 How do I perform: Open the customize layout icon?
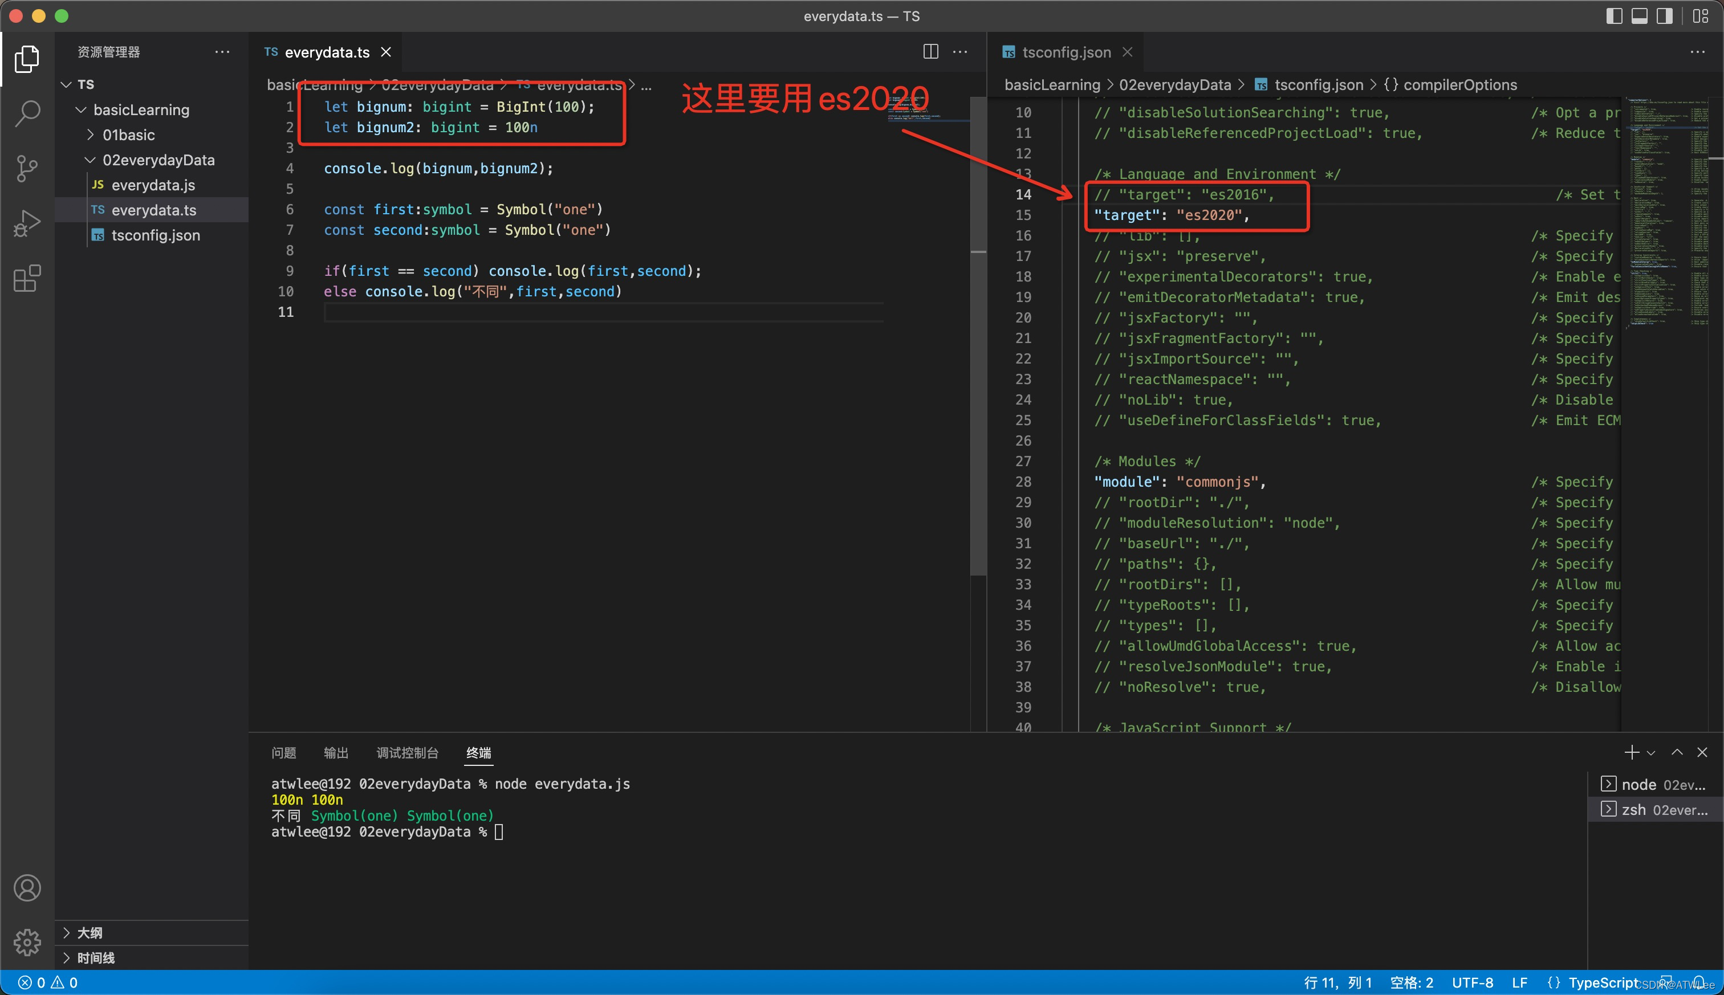point(1700,16)
